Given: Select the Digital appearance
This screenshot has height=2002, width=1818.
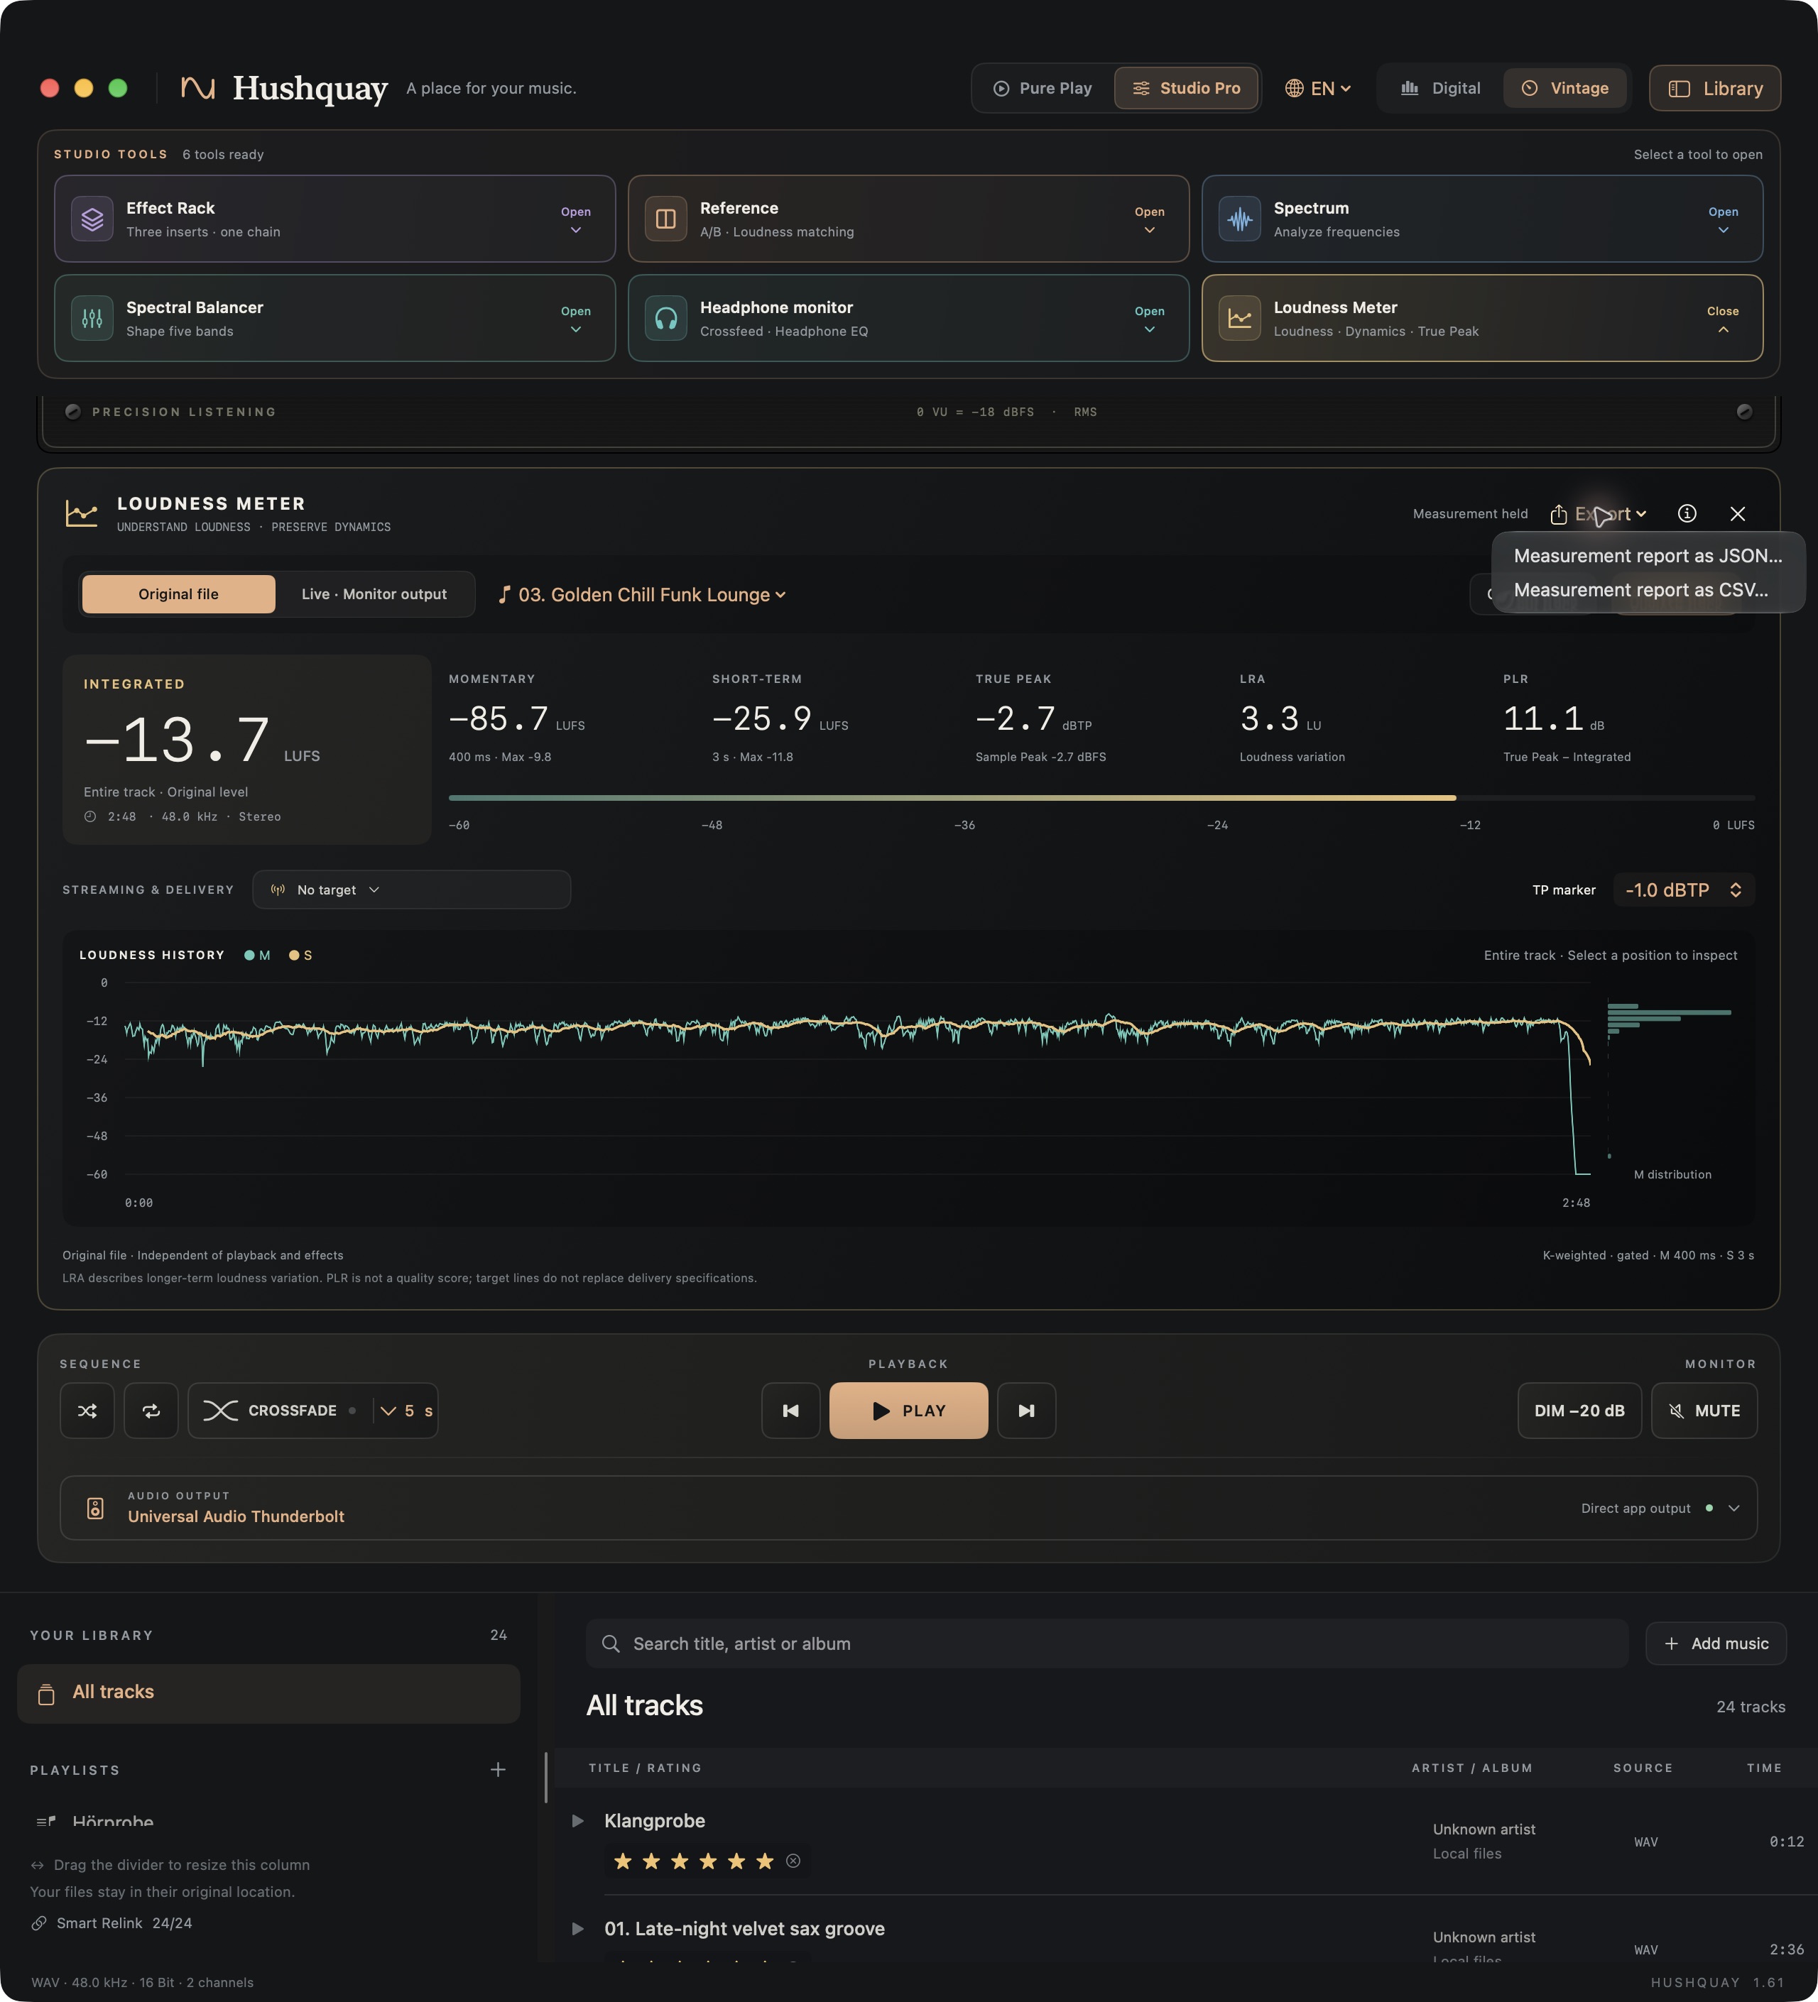Looking at the screenshot, I should click(x=1440, y=88).
